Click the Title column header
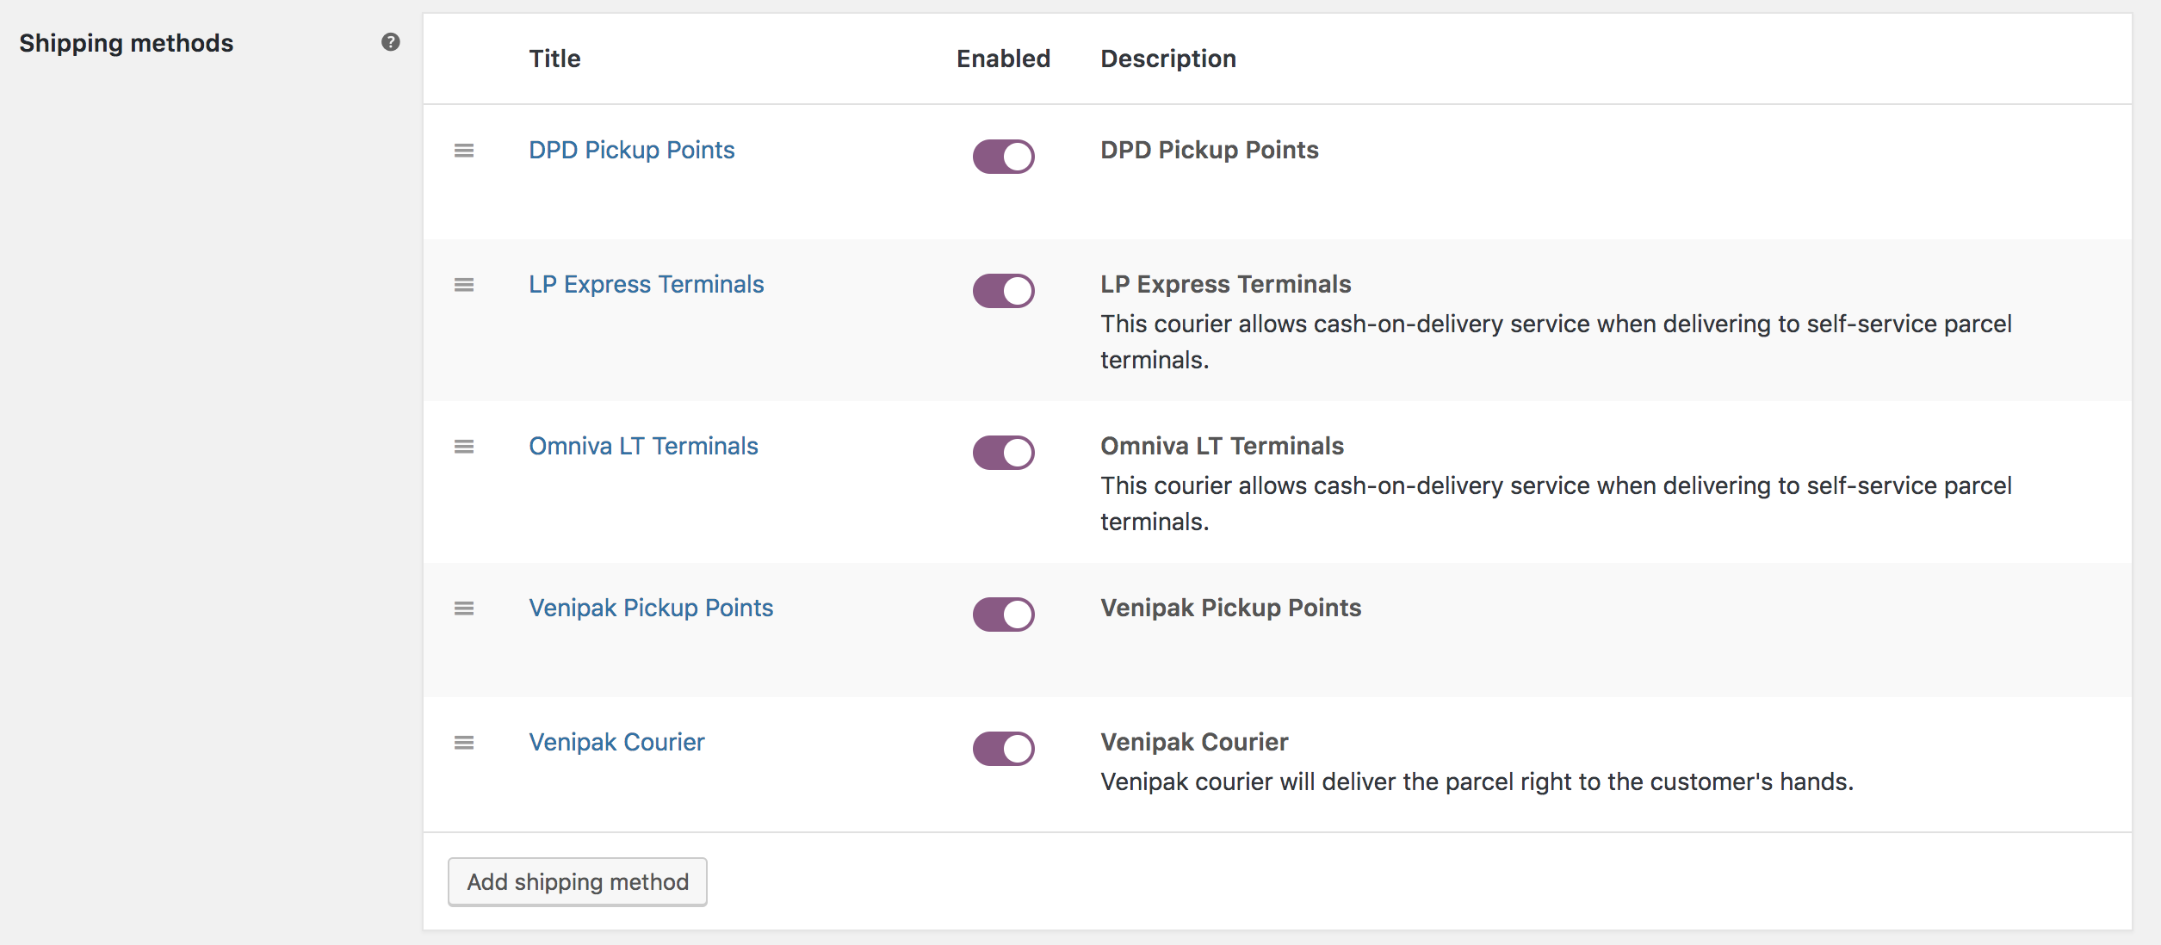The width and height of the screenshot is (2161, 945). click(x=554, y=59)
